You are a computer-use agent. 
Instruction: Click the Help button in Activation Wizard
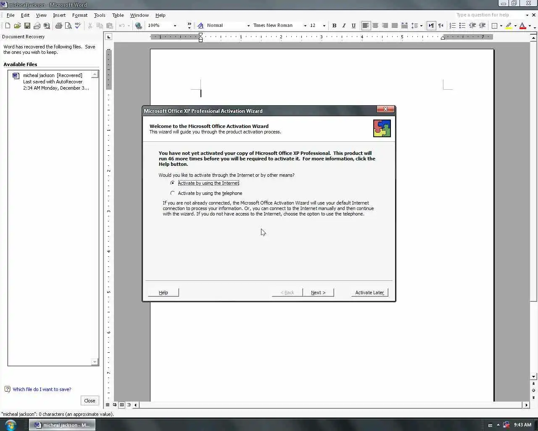click(x=163, y=293)
